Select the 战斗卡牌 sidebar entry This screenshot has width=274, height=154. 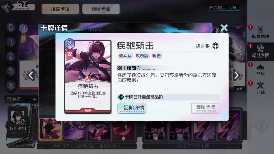(x=260, y=51)
